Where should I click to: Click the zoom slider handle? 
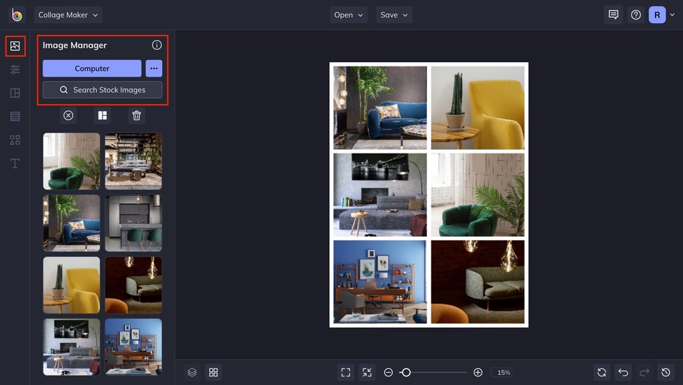(406, 373)
